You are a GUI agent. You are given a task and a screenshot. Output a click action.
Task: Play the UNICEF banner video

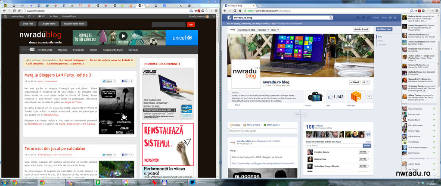point(123,36)
